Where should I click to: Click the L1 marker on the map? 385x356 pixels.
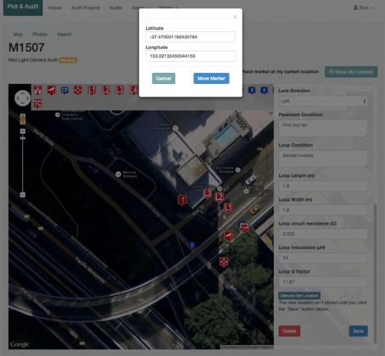click(228, 208)
